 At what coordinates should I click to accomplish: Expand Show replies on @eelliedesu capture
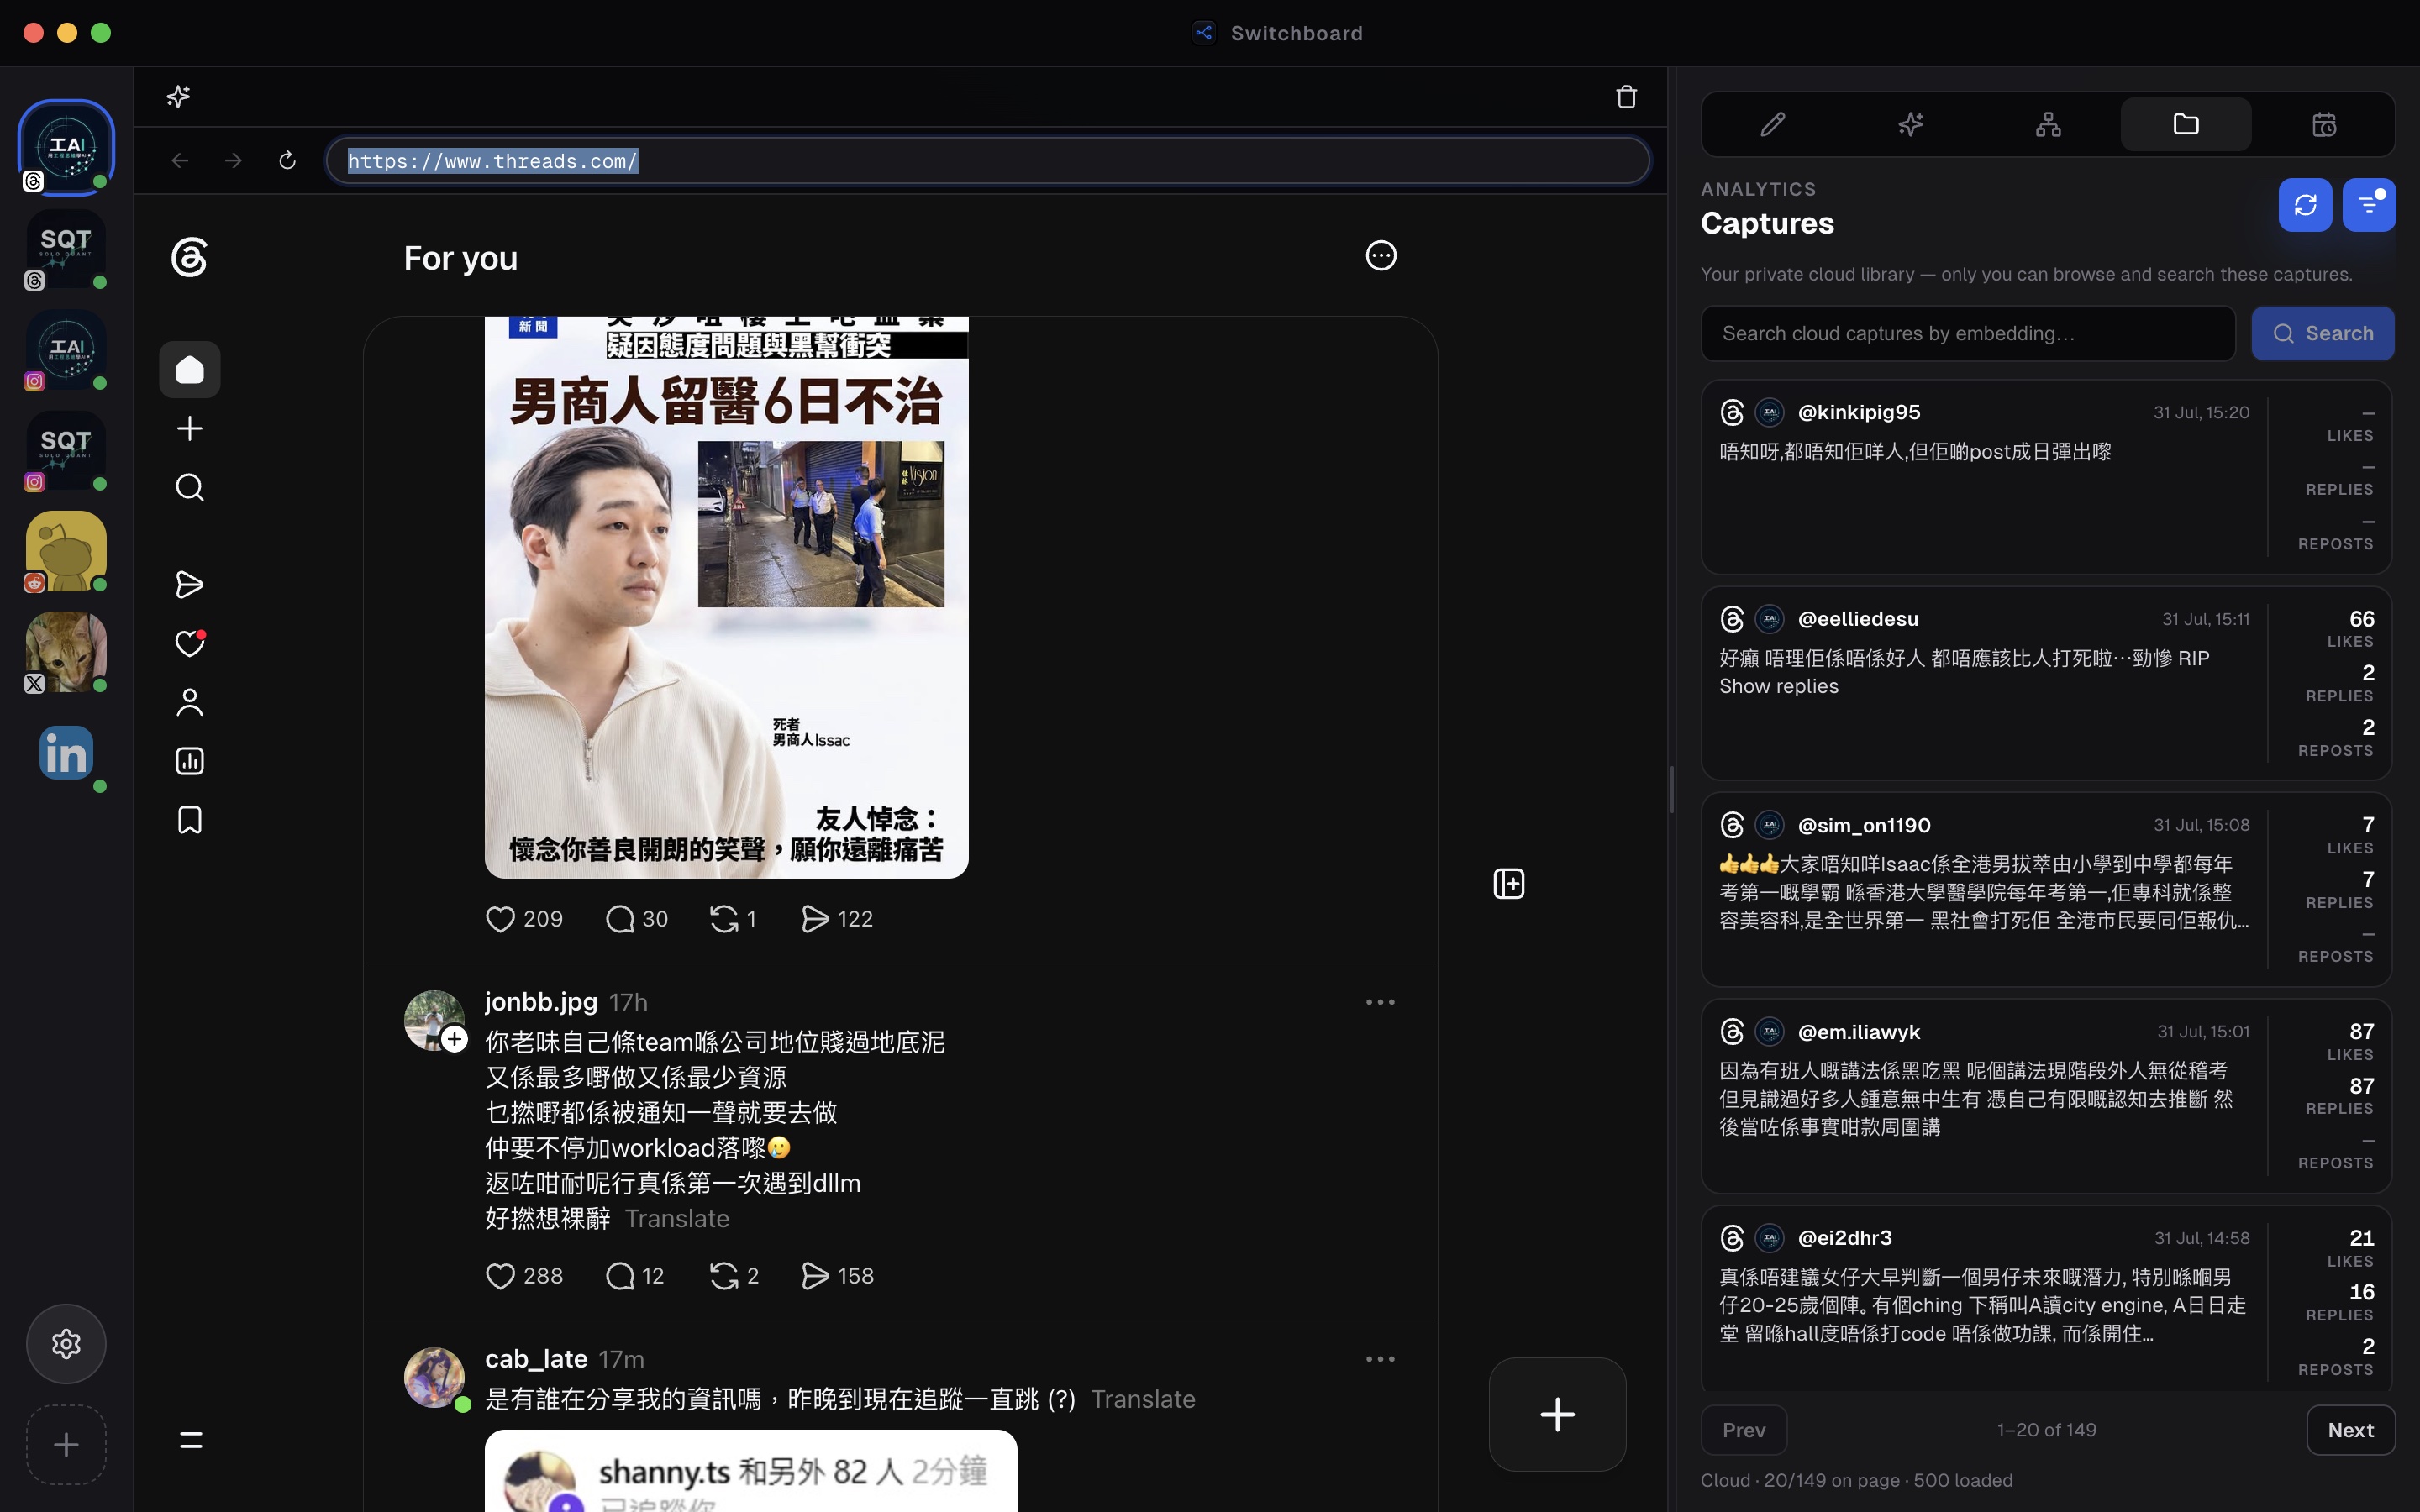(x=1778, y=686)
